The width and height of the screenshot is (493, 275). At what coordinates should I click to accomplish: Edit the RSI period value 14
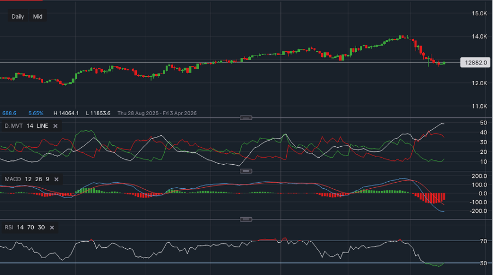[20, 227]
